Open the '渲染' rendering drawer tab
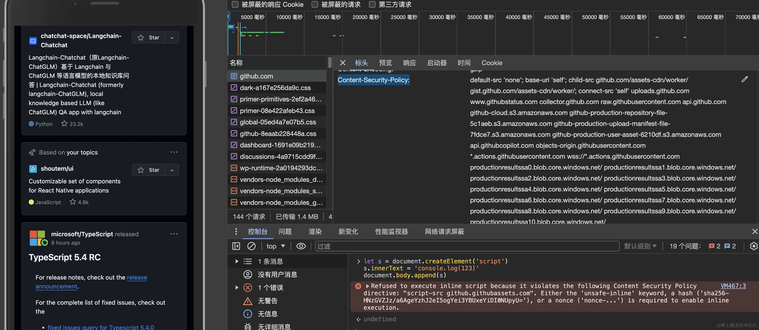Image resolution: width=759 pixels, height=330 pixels. 315,232
